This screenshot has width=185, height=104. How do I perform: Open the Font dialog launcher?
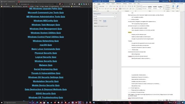click(x=118, y=11)
